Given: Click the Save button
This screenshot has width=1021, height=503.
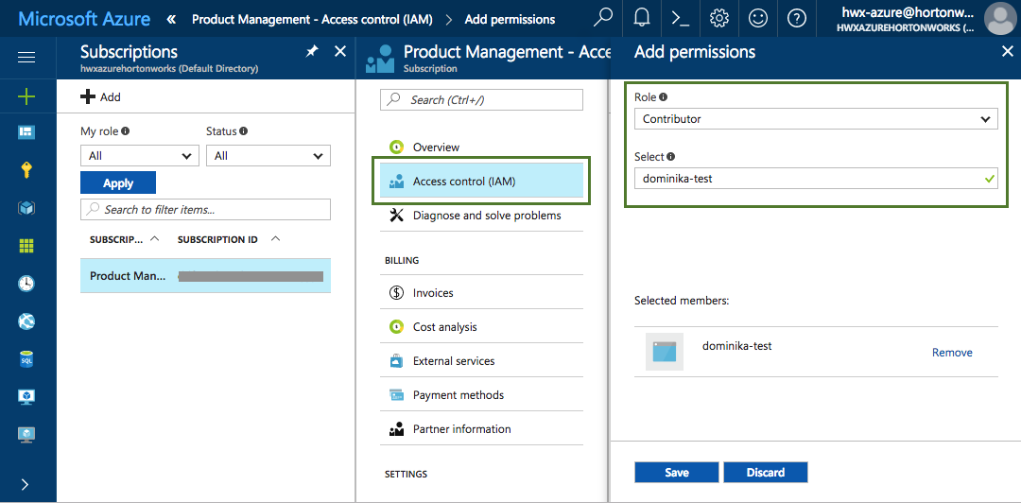Looking at the screenshot, I should point(677,473).
